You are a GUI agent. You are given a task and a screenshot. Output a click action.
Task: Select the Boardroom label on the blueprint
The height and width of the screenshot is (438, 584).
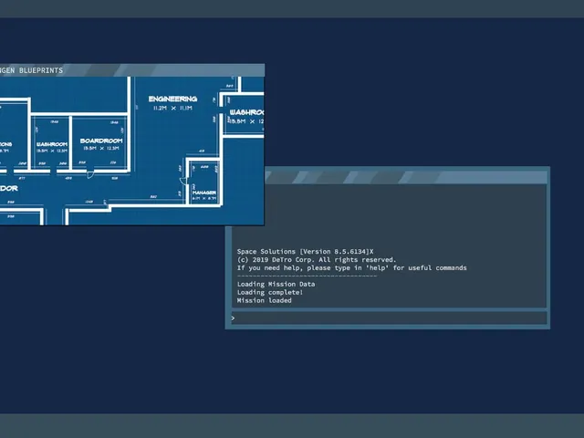(101, 141)
